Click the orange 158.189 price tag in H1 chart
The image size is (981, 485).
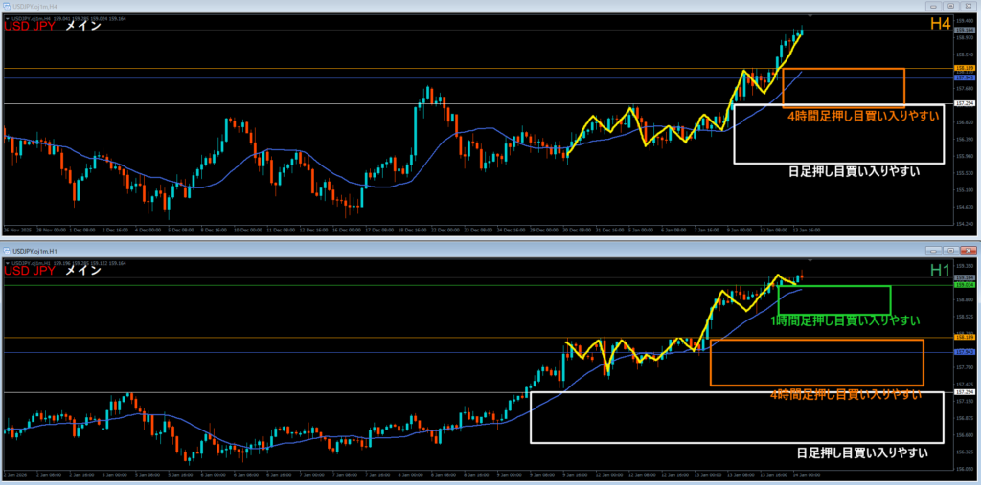[964, 337]
